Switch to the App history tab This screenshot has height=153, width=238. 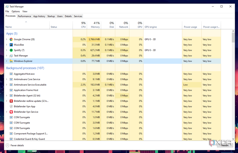point(39,16)
